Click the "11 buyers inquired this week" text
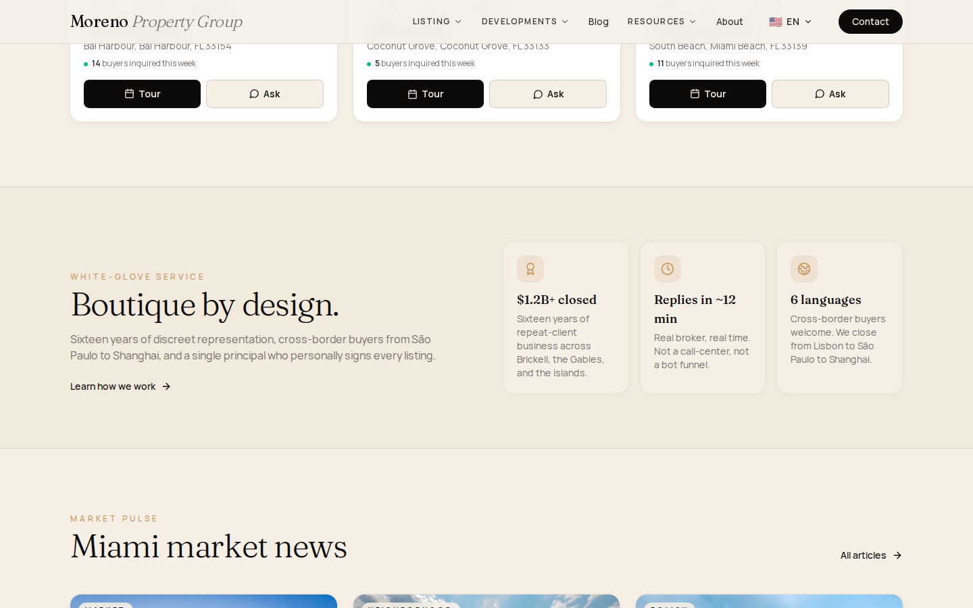 708,64
